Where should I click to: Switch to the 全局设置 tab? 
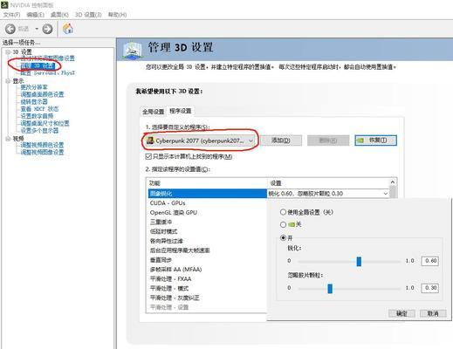pyautogui.click(x=153, y=112)
